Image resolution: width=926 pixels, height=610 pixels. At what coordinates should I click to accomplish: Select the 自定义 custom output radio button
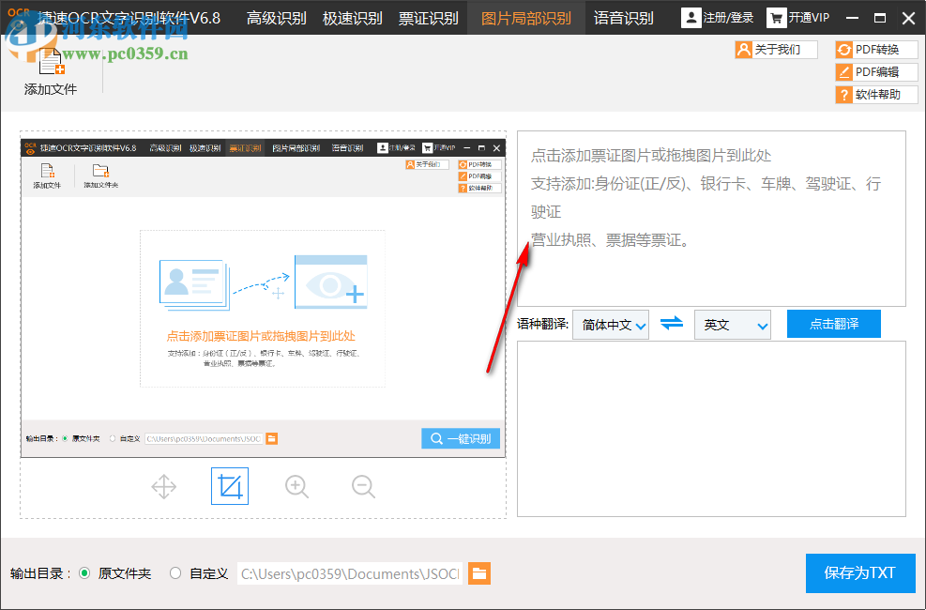[x=175, y=572]
